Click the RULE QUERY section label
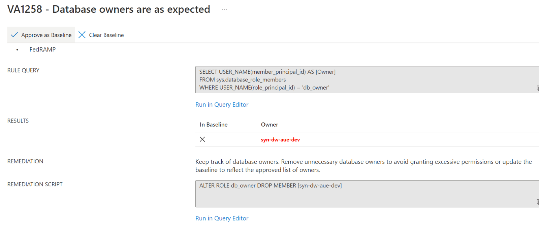The width and height of the screenshot is (539, 226). (23, 70)
